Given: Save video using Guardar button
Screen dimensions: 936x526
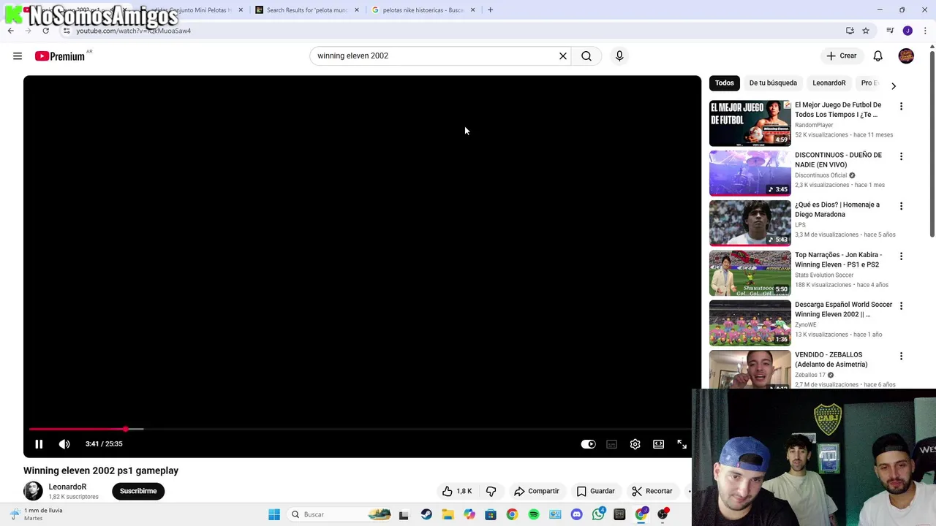Looking at the screenshot, I should [x=595, y=491].
